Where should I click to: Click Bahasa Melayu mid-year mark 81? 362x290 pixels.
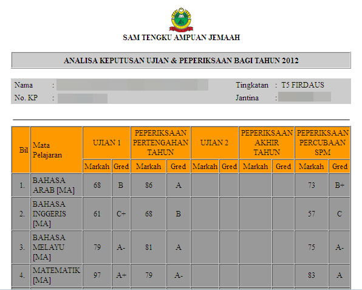[x=149, y=247]
